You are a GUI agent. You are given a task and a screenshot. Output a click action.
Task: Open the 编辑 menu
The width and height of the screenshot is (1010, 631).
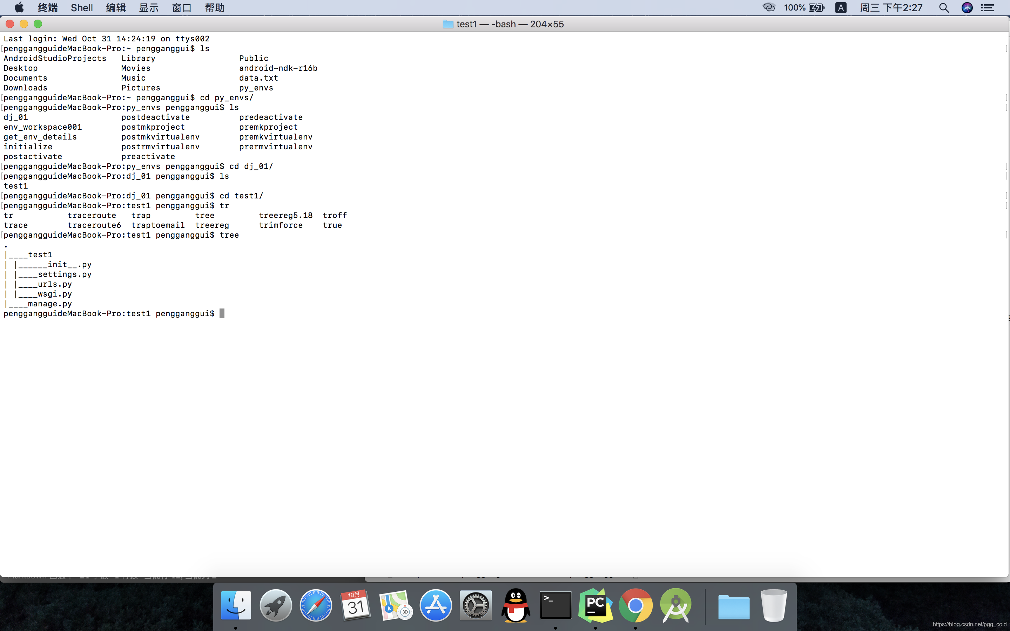[x=116, y=7]
